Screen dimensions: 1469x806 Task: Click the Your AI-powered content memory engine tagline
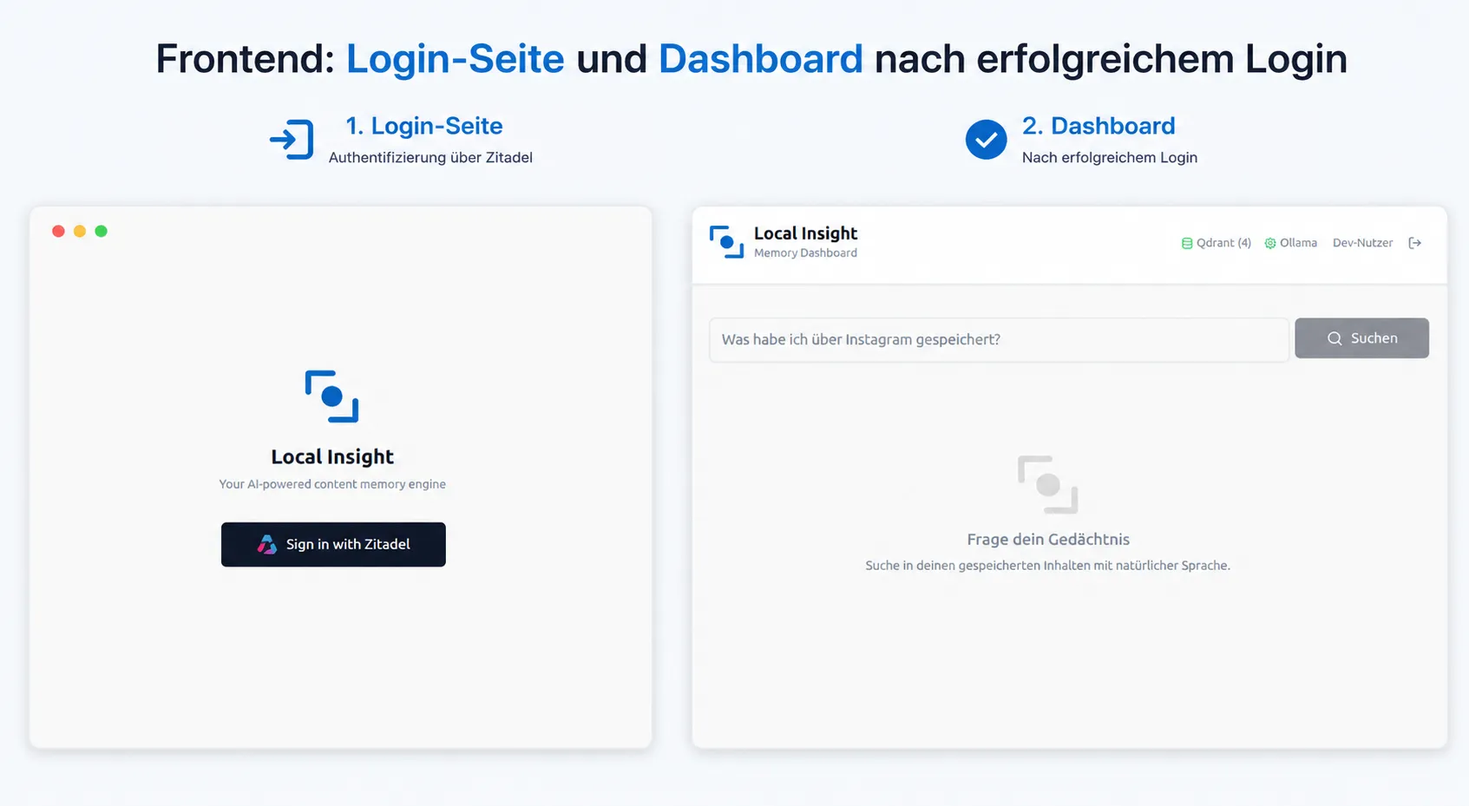coord(332,484)
